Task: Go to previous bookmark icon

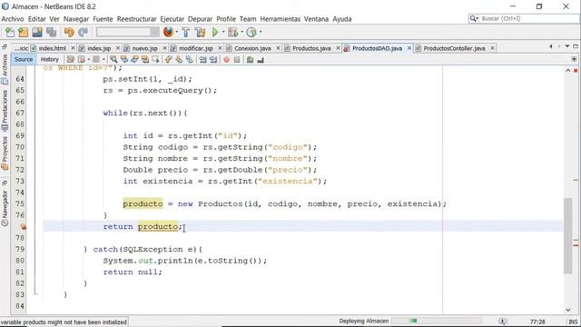Action: pos(169,59)
